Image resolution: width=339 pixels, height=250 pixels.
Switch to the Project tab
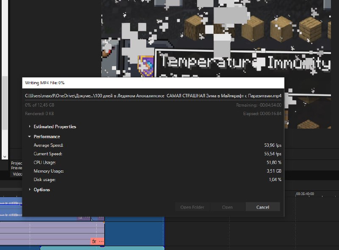[x=16, y=163]
